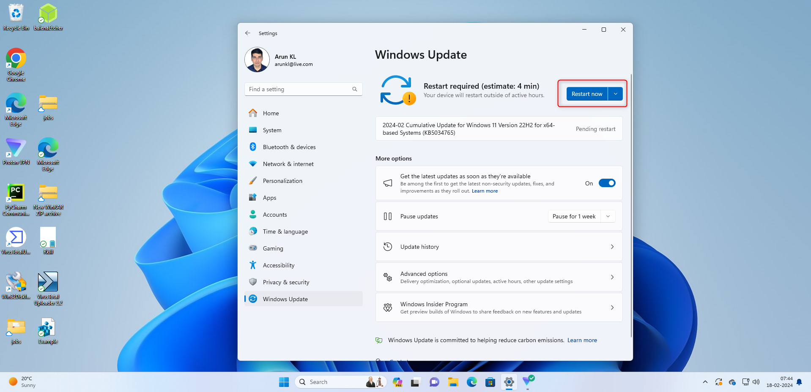Screen dimensions: 811x392
Task: Click Learn more about carbon emissions
Action: (582, 340)
